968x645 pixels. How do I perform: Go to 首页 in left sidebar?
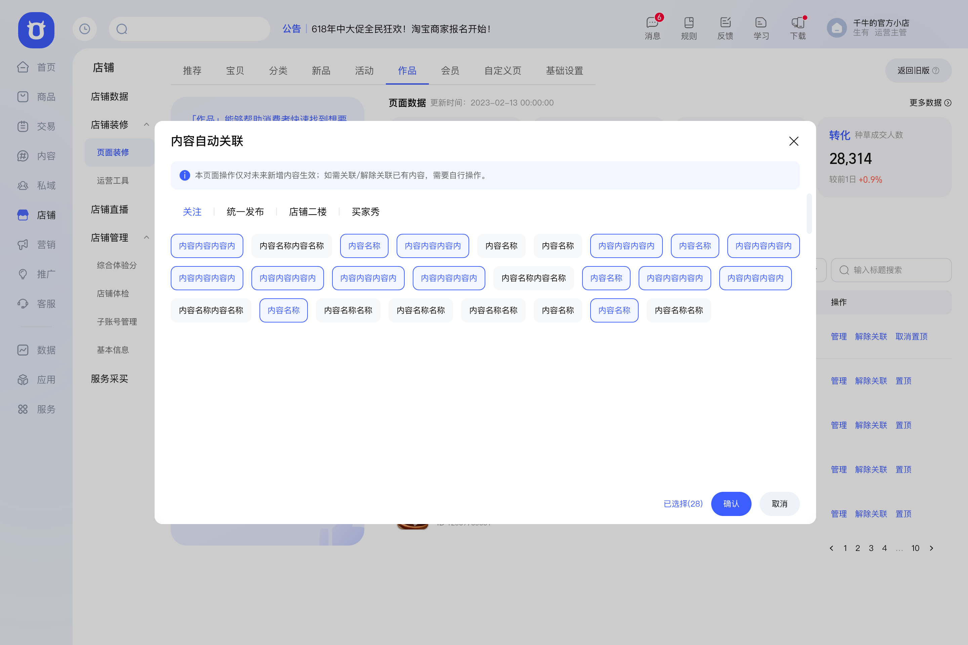point(36,67)
